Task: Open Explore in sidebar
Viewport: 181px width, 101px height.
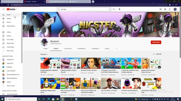Action: (x=11, y=19)
